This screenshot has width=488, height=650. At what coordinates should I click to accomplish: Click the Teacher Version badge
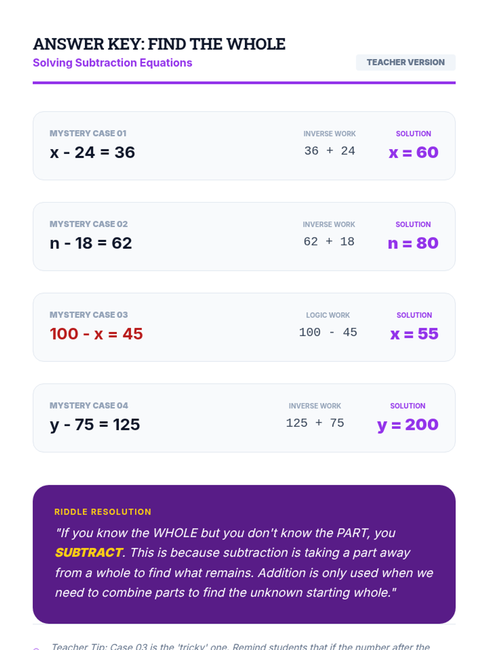point(405,63)
